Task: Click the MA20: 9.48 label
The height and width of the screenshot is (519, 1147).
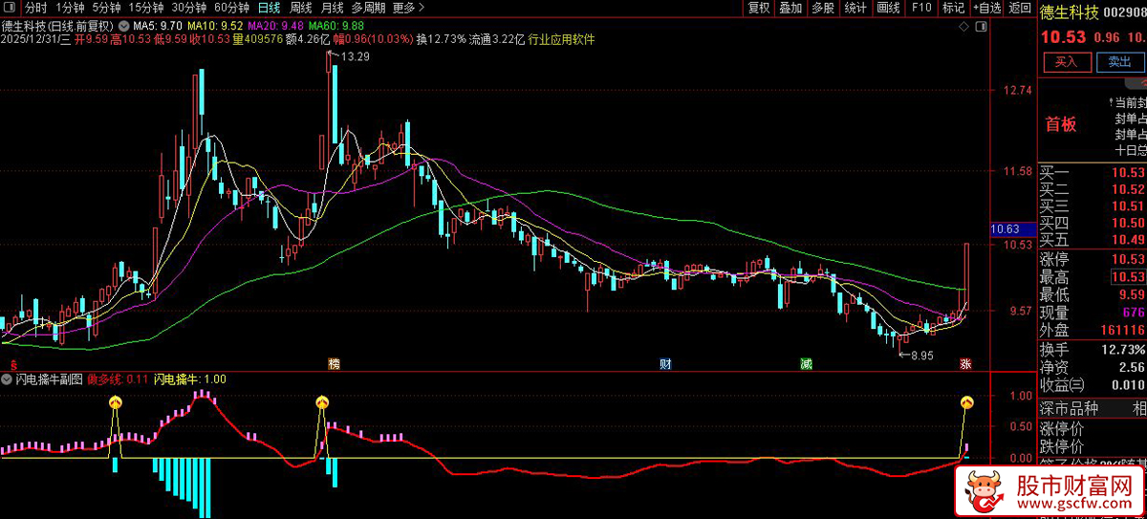Action: pyautogui.click(x=275, y=25)
